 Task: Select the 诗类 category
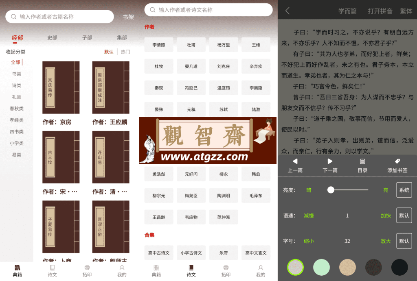(x=16, y=85)
